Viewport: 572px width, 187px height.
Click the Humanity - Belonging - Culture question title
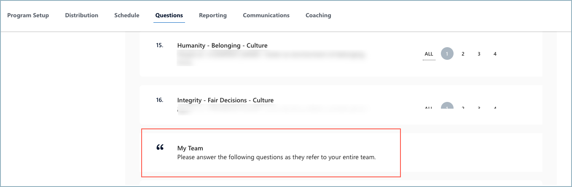click(x=223, y=45)
